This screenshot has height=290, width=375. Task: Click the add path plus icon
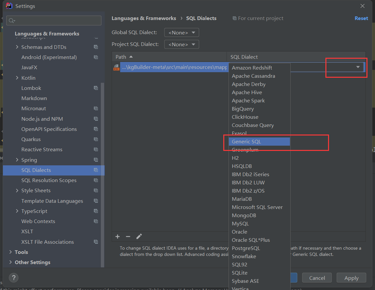coord(118,237)
